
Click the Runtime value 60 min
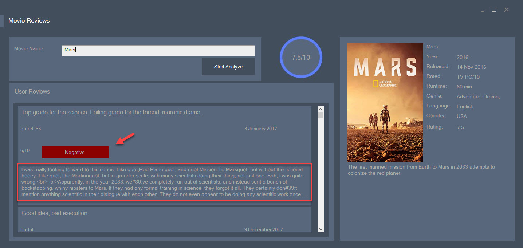click(x=464, y=87)
